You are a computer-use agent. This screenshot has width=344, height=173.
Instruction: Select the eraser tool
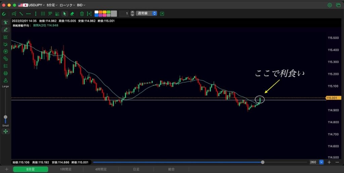tap(72, 13)
